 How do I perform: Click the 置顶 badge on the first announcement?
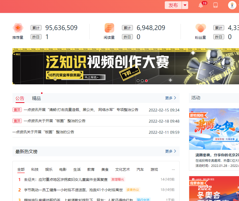point(17,110)
